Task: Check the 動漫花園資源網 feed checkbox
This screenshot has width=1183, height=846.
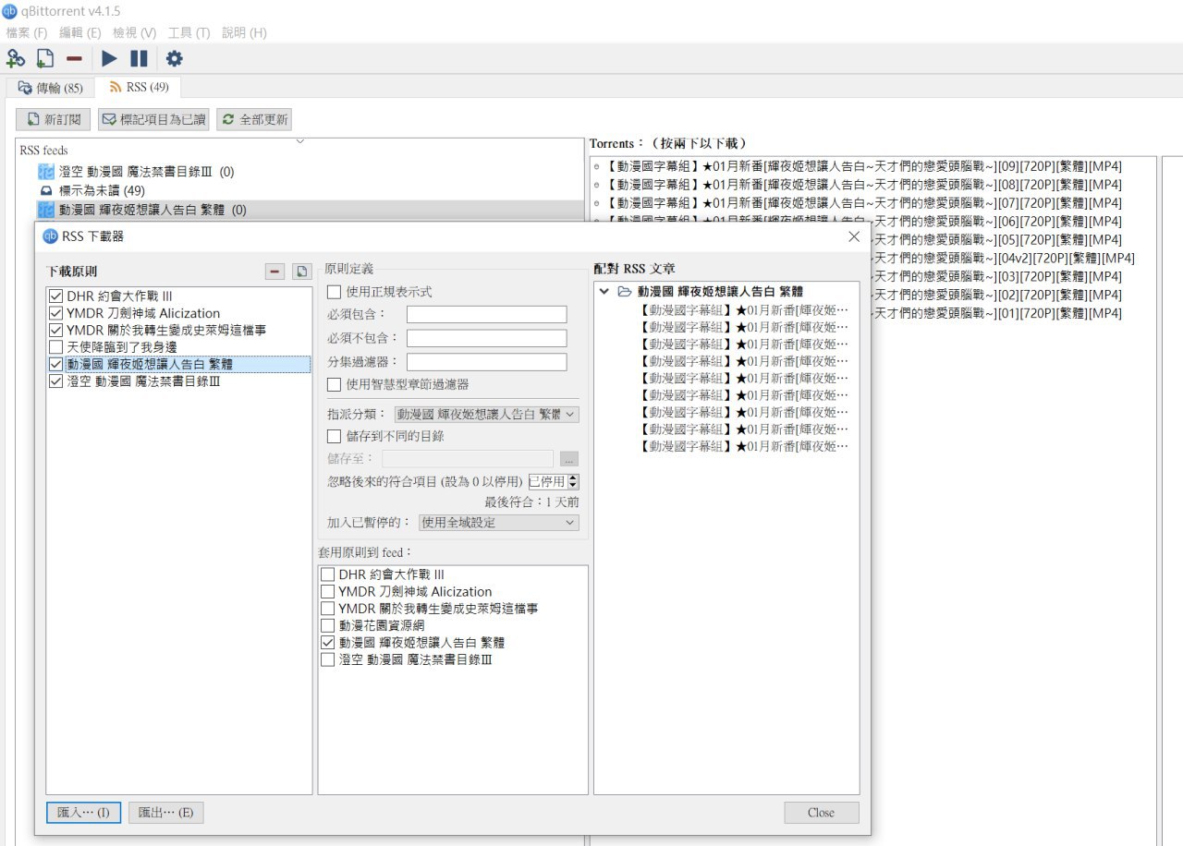Action: [327, 625]
